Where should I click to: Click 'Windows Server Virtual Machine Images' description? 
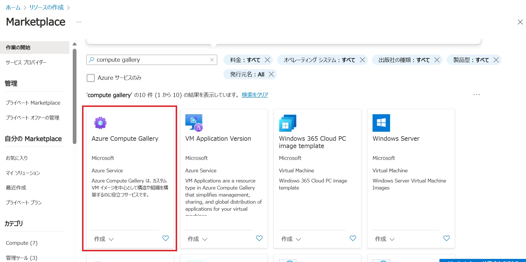pos(409,184)
